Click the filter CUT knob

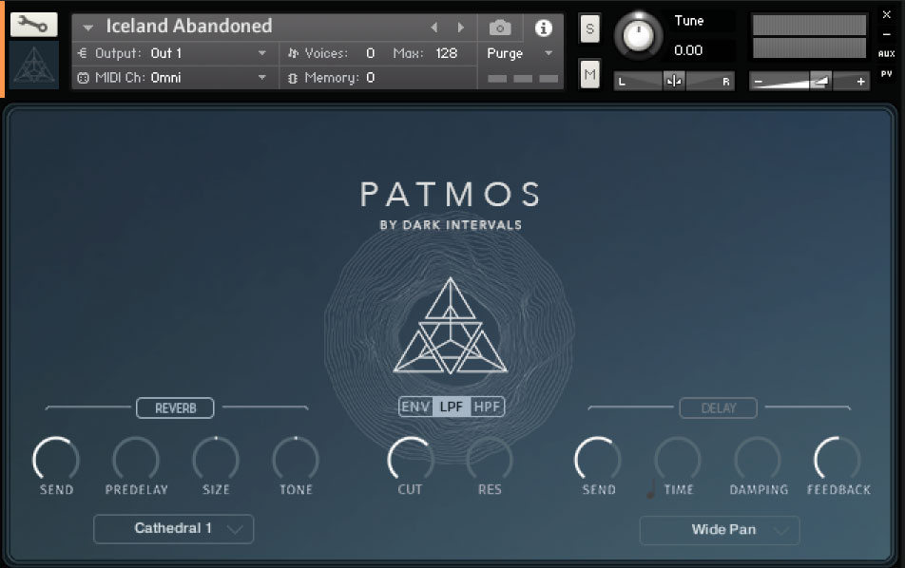(411, 459)
